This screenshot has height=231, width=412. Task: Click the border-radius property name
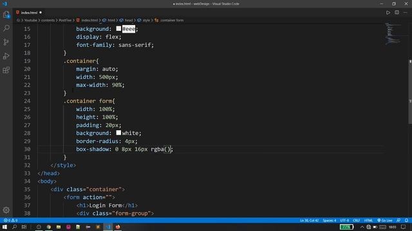coord(97,141)
